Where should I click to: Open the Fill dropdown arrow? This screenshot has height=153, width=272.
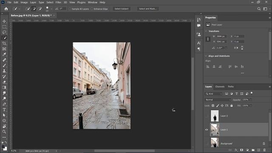tap(251, 106)
